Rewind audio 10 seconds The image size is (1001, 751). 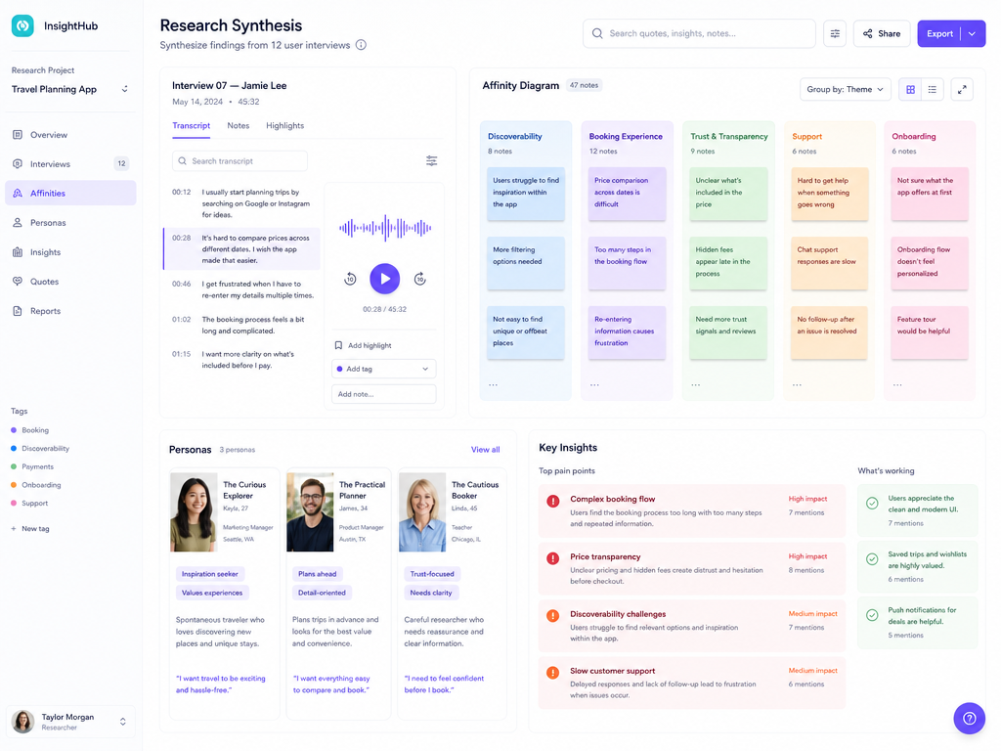350,279
